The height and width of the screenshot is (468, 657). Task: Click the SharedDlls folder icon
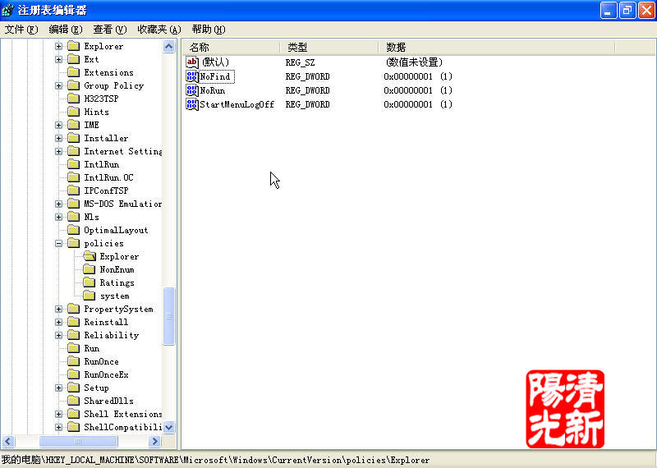(73, 401)
